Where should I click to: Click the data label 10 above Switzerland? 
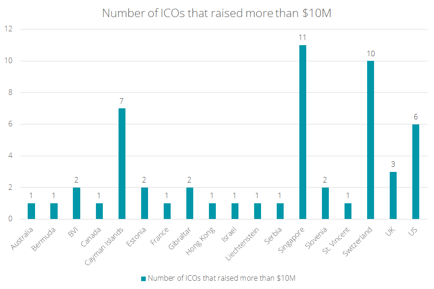pos(370,53)
